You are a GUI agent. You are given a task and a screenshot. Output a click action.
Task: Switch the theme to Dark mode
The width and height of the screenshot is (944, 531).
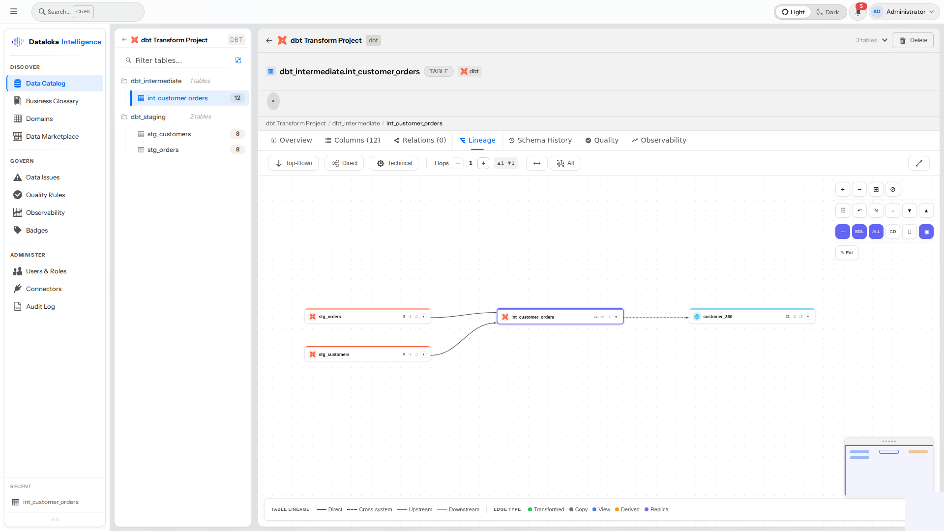pyautogui.click(x=828, y=12)
